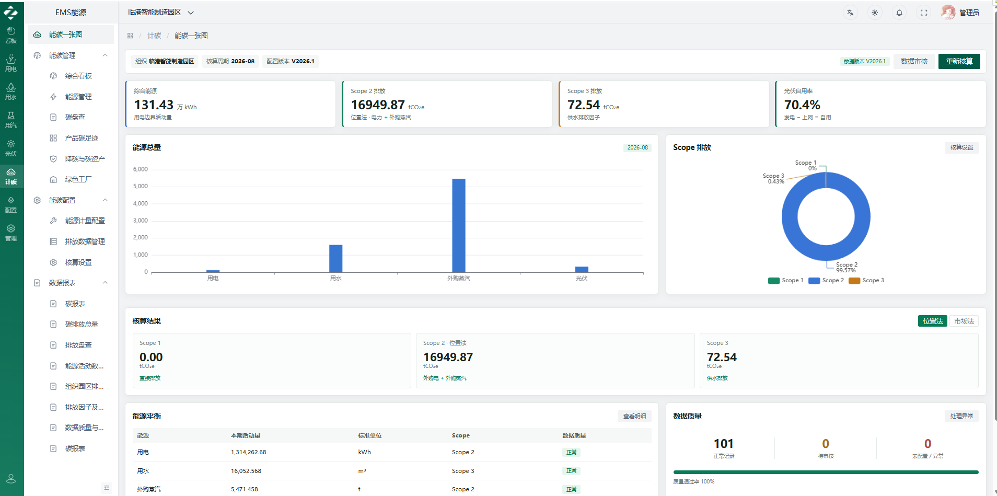Collapse the 能碳管理 menu group

click(105, 55)
